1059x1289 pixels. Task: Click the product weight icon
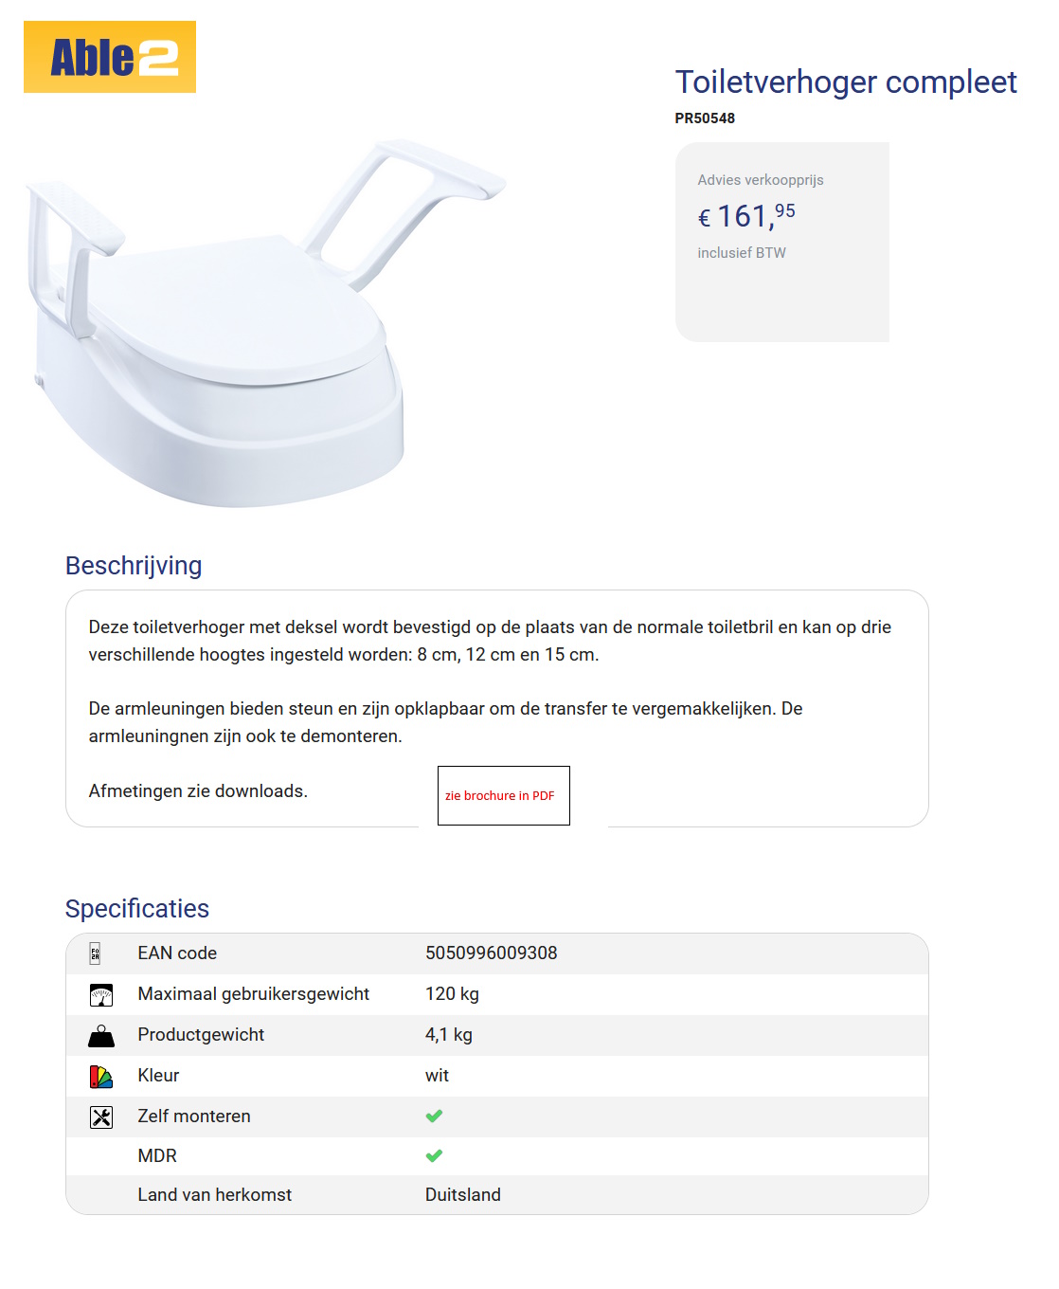101,1036
